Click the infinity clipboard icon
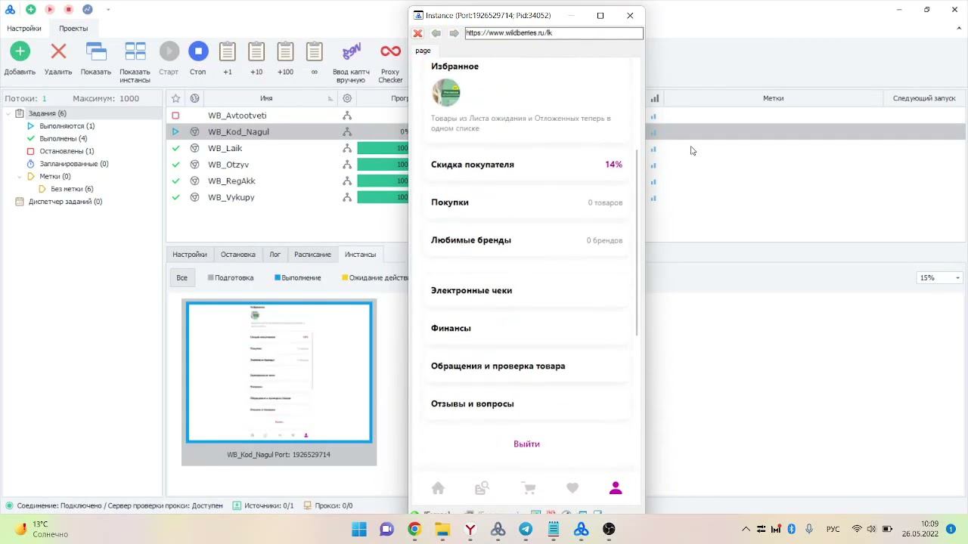This screenshot has height=544, width=968. [315, 51]
